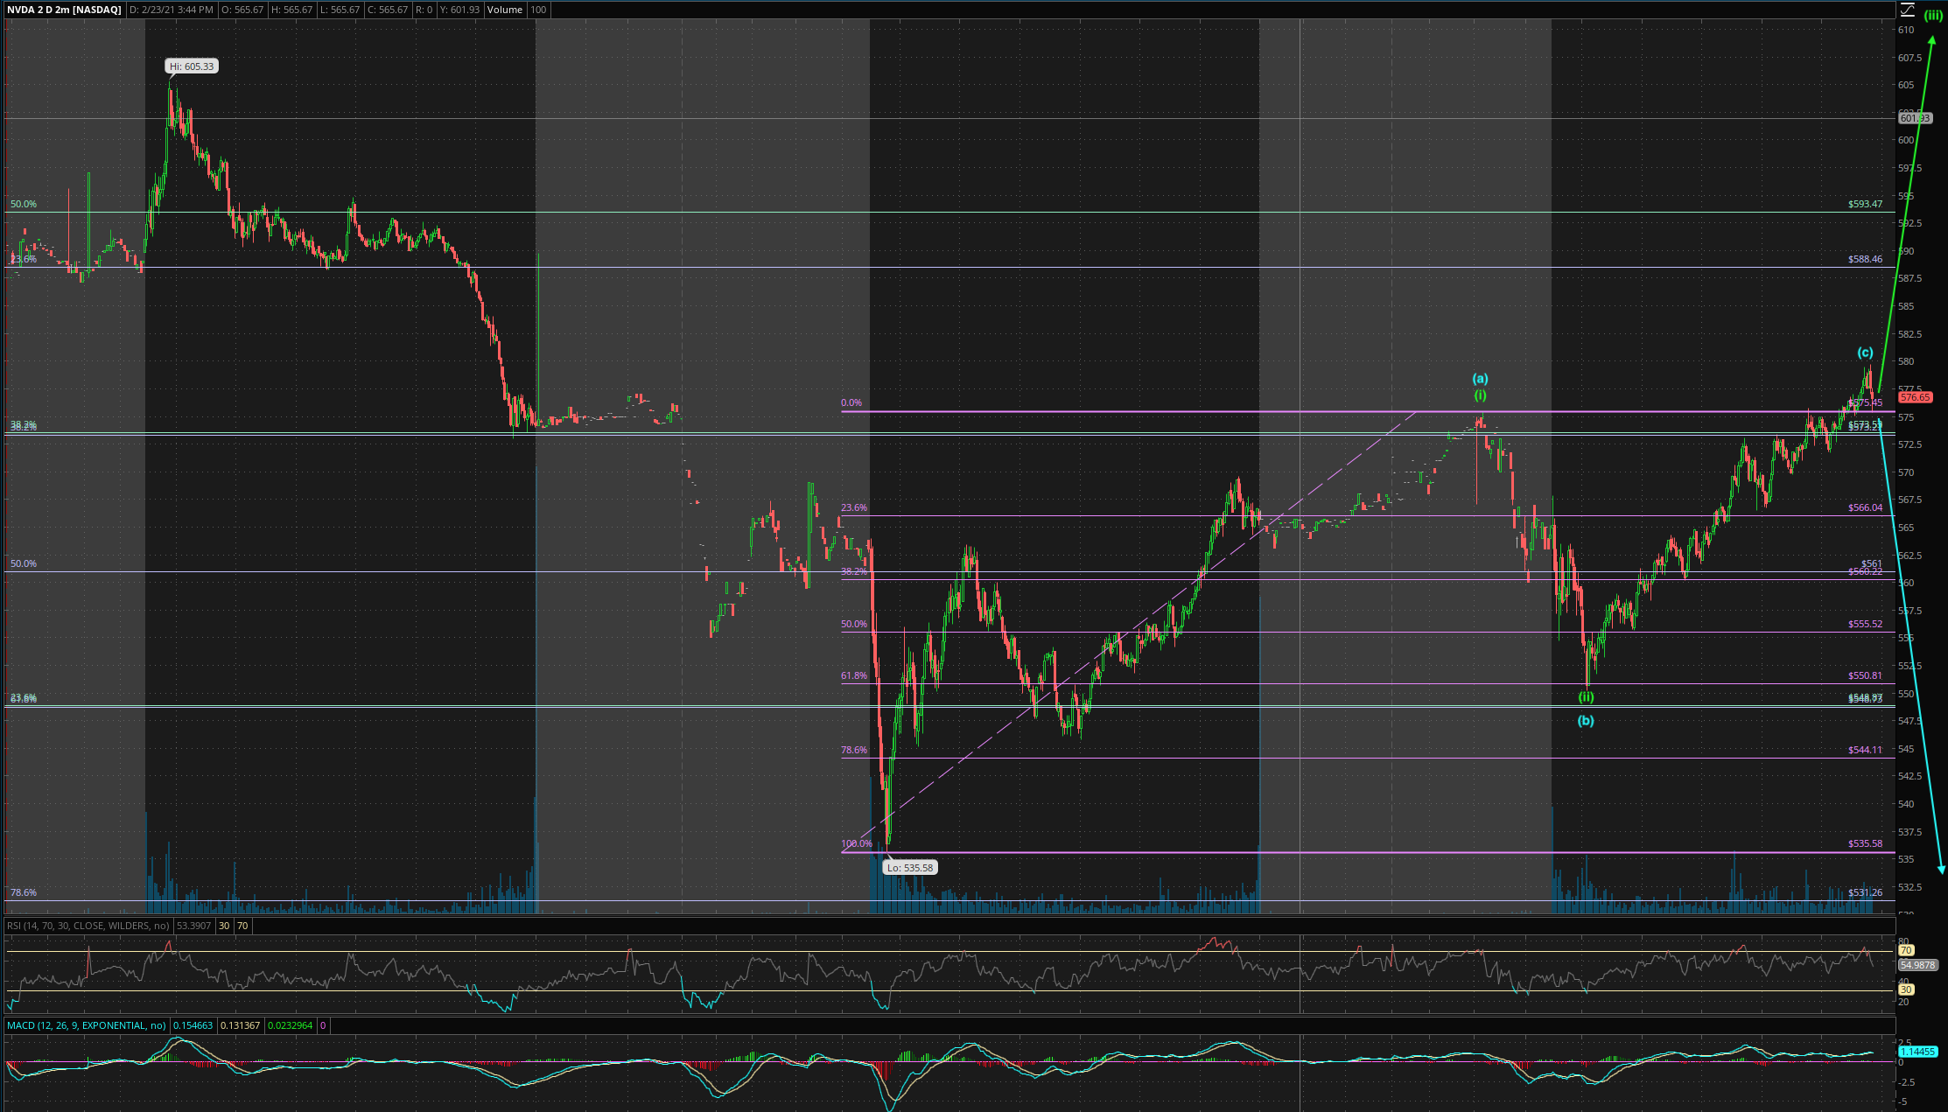1948x1112 pixels.
Task: Select the green (i) wave label
Action: click(1480, 395)
